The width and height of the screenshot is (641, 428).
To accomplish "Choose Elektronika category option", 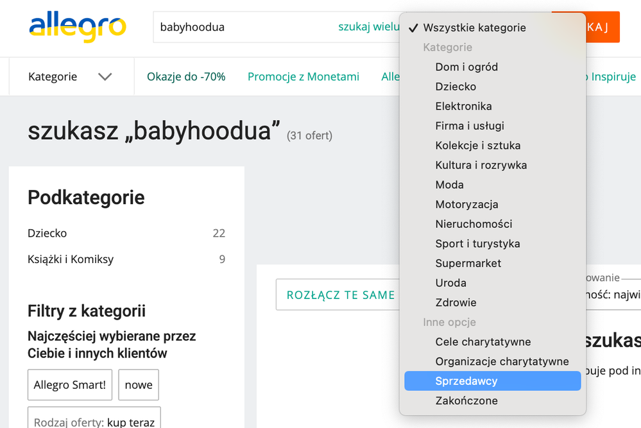I will pyautogui.click(x=492, y=107).
